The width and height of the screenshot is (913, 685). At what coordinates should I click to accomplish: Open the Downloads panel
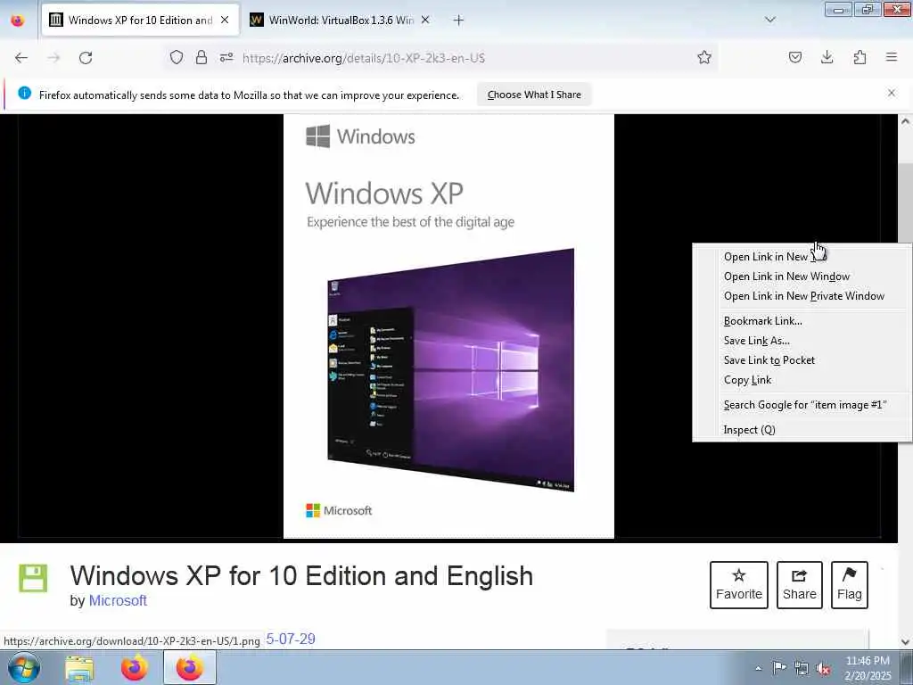pyautogui.click(x=827, y=57)
